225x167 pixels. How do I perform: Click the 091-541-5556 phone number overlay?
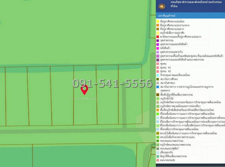[x=112, y=83]
